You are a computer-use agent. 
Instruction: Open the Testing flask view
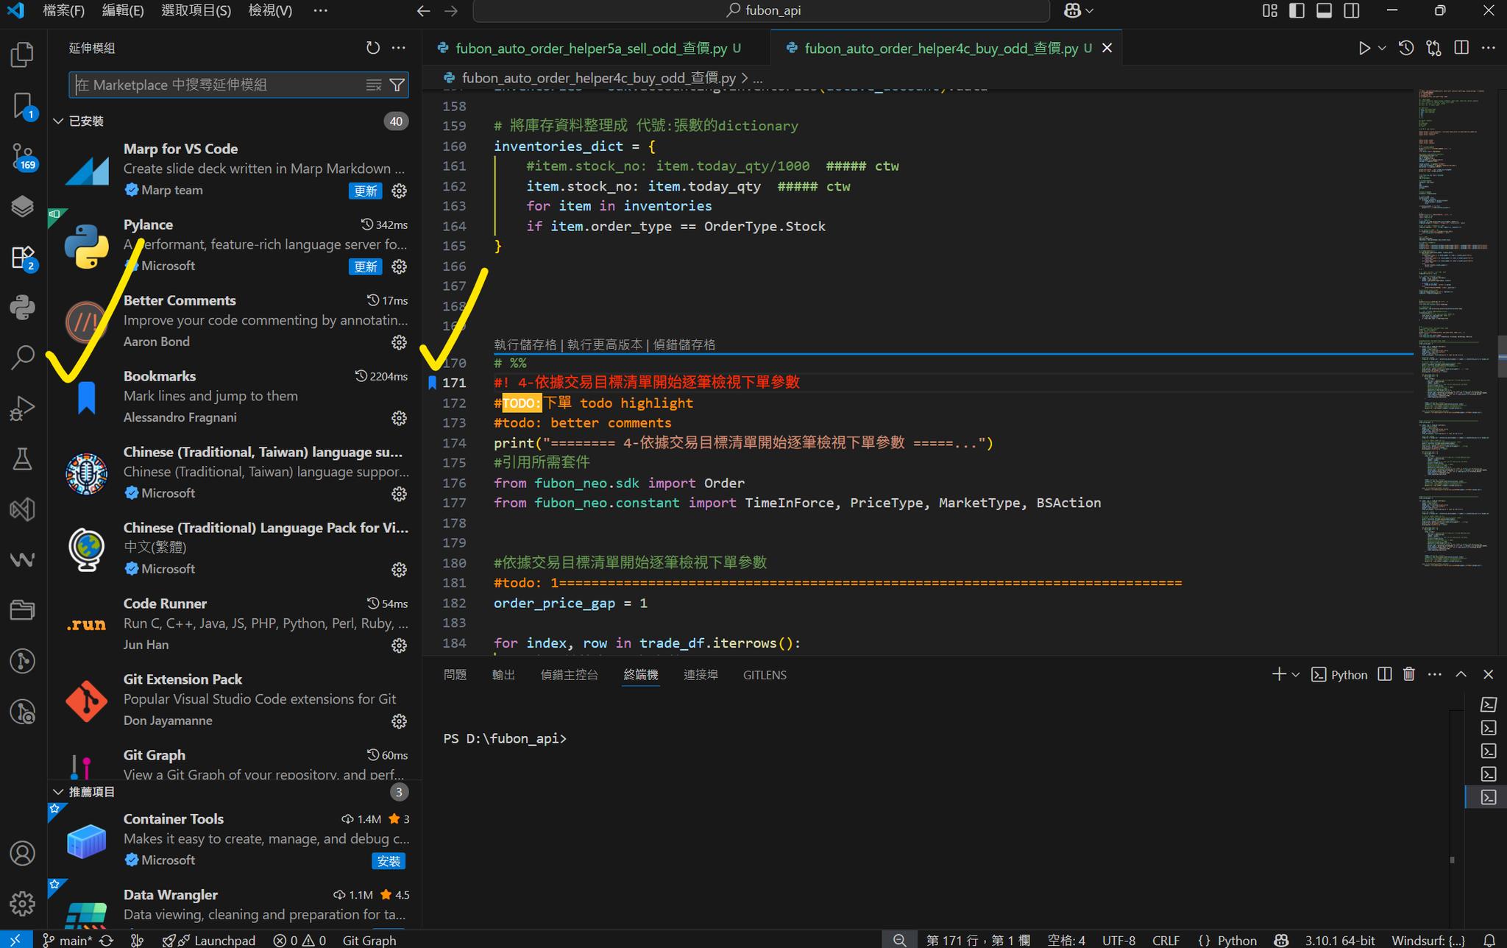[x=23, y=459]
